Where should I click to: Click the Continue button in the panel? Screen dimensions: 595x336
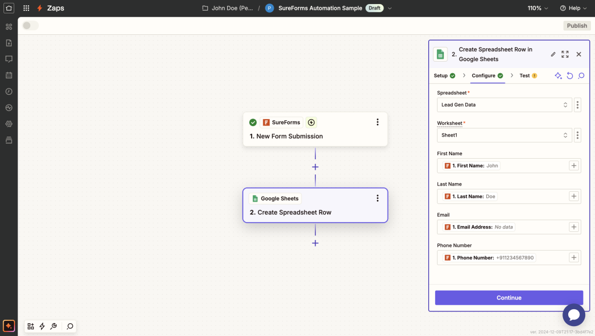508,298
